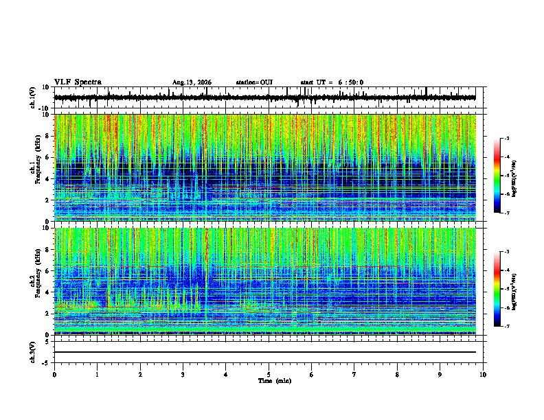Click time axis tick label "10" at right end
This screenshot has height=420, width=544.
tap(483, 375)
